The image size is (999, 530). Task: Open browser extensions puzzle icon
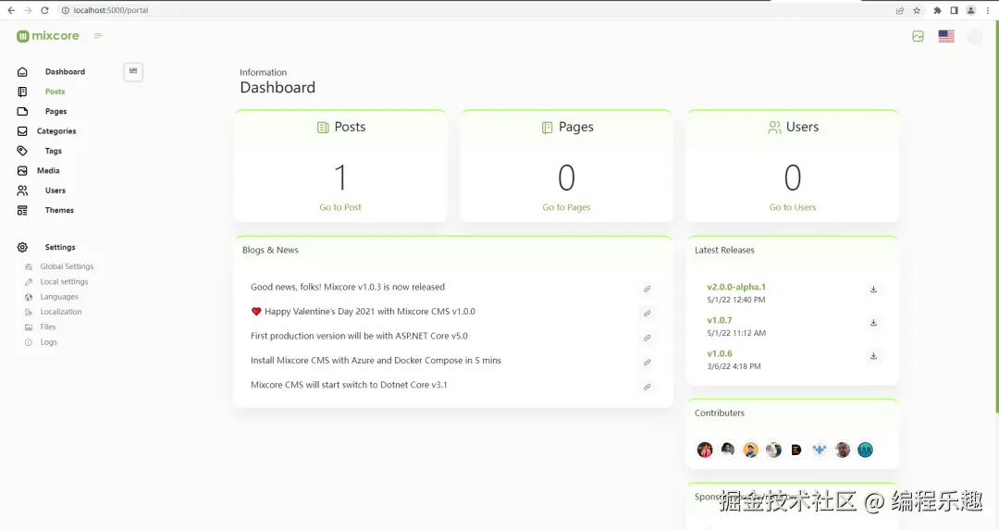pyautogui.click(x=937, y=10)
